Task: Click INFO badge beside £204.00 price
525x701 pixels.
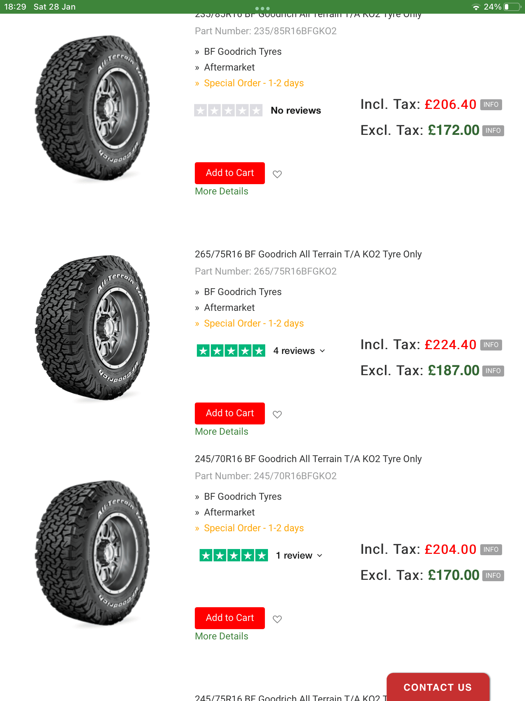Action: click(491, 550)
